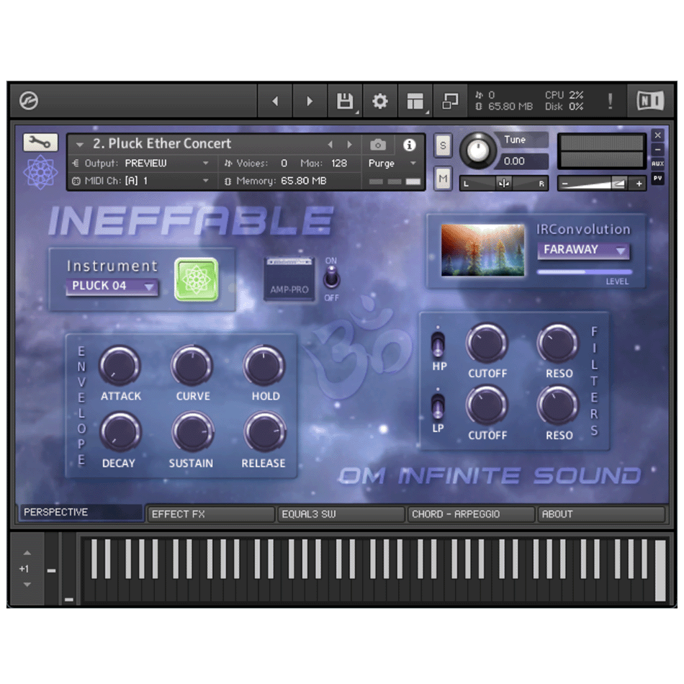Viewport: 684px width, 684px height.
Task: Open the save floppy disk menu
Action: point(345,102)
